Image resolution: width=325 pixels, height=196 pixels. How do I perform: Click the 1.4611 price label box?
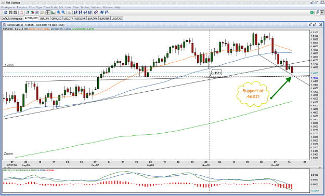(217, 73)
